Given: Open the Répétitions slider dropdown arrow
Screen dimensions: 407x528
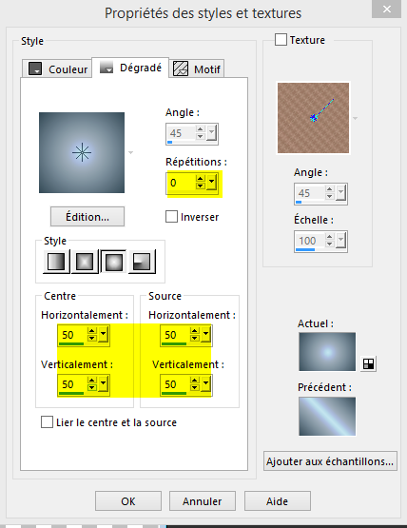Looking at the screenshot, I should click(211, 182).
